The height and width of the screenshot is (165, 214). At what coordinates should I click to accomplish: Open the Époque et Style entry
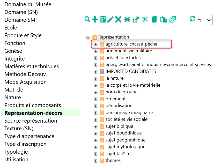(x=23, y=35)
